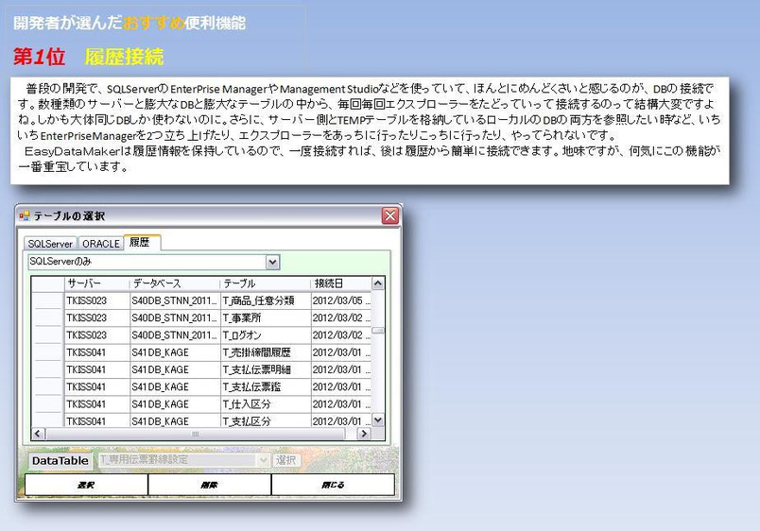Click vertical scrollbar thumb in grid
This screenshot has width=760, height=531.
point(377,331)
